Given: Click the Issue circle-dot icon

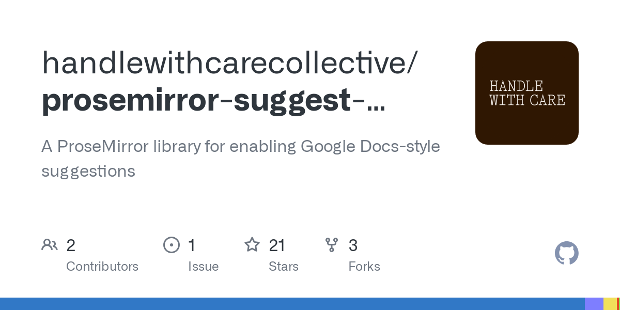Looking at the screenshot, I should click(171, 245).
